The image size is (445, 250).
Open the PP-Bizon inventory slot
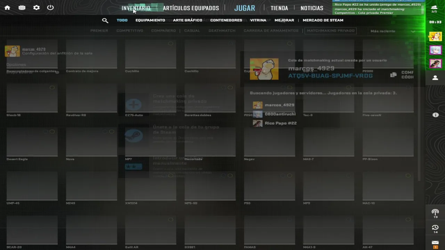(388, 144)
